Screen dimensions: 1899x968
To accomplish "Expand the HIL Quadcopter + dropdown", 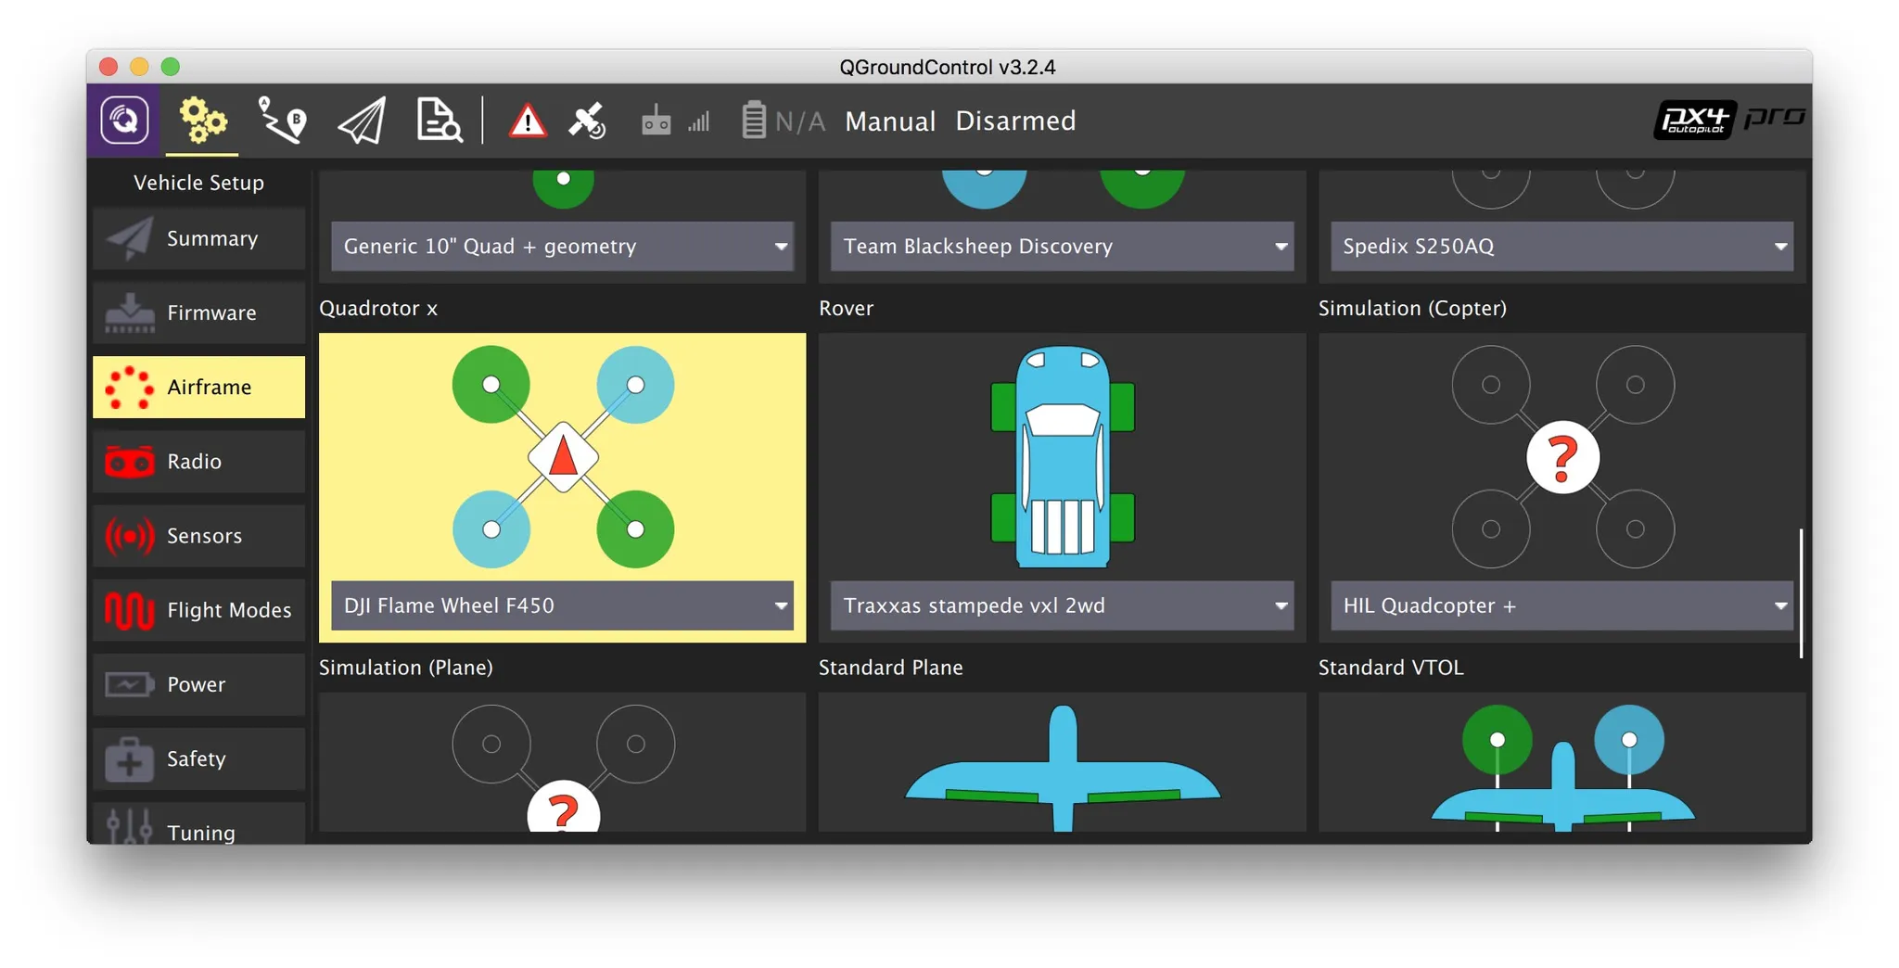I will coord(1561,605).
